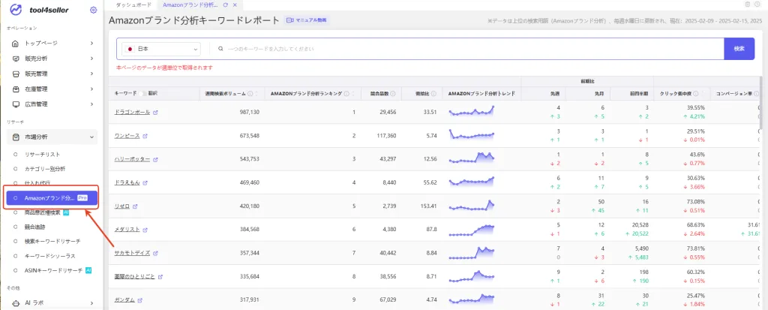
Task: Select 商品意匠権検索 in the sidebar
Action: tap(43, 213)
